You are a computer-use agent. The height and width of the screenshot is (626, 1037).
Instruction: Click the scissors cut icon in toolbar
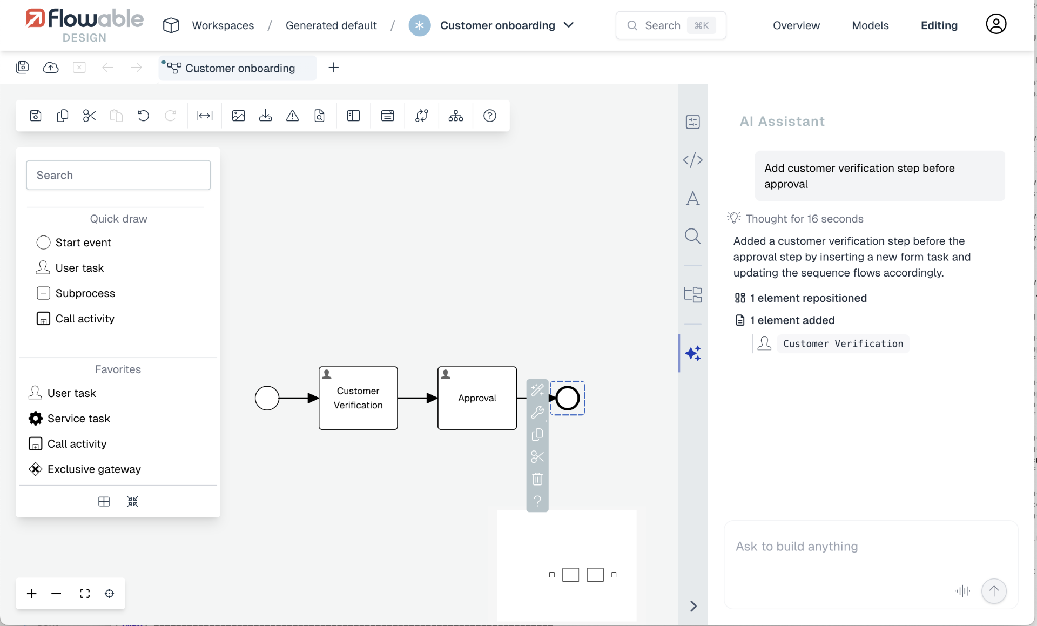point(89,116)
